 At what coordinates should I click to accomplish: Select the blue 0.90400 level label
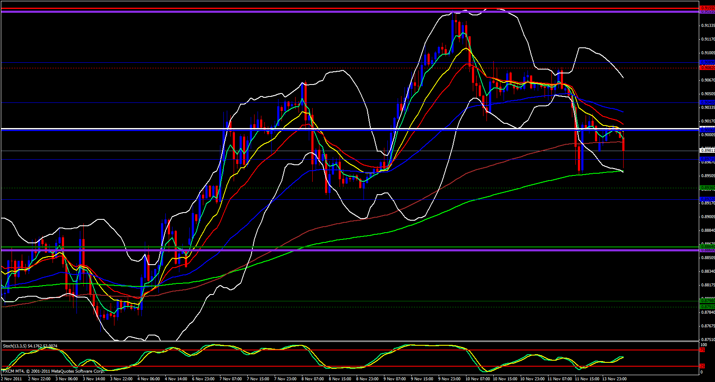click(x=707, y=102)
